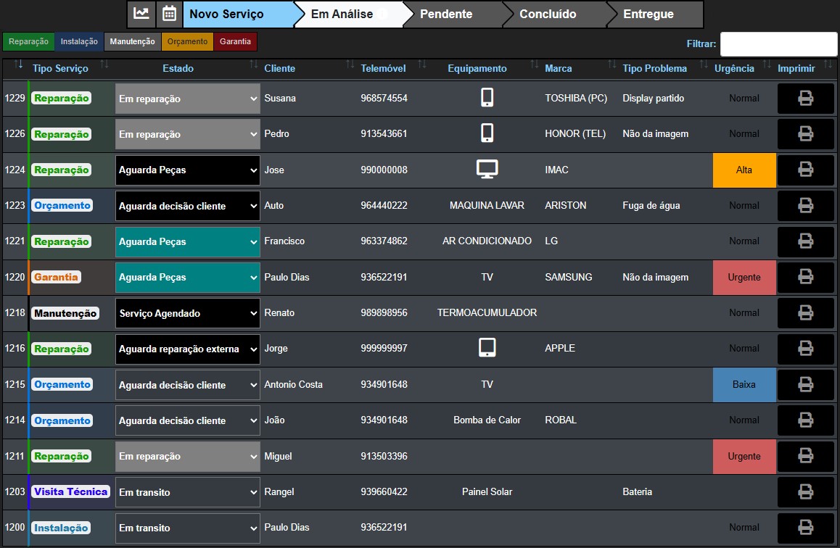This screenshot has height=548, width=840.
Task: Print service 1223 for Auto
Action: 805,206
